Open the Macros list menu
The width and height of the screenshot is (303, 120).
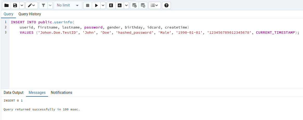pos(154,5)
